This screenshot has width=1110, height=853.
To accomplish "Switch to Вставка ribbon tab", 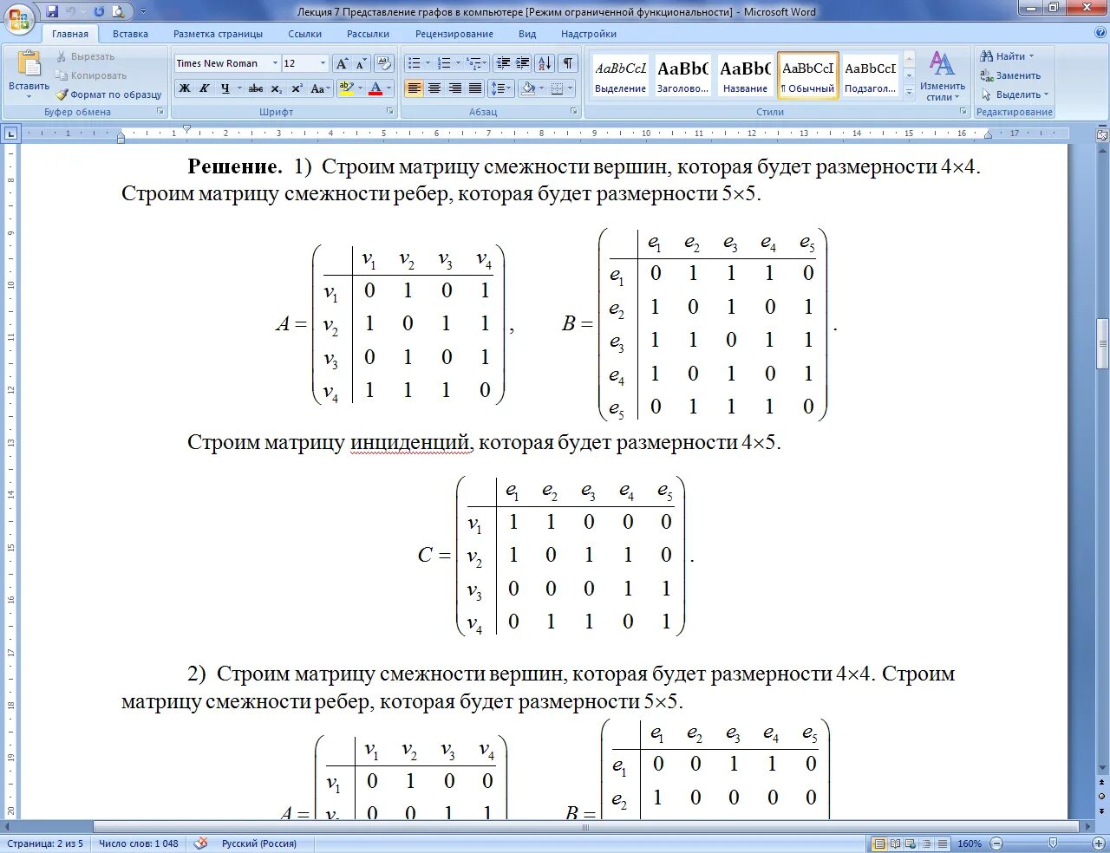I will click(130, 34).
